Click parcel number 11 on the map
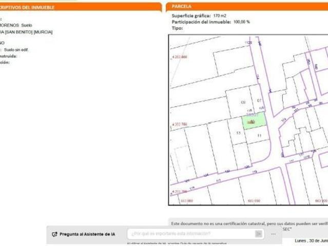Viewport: 328px width, 246px height. (259, 135)
